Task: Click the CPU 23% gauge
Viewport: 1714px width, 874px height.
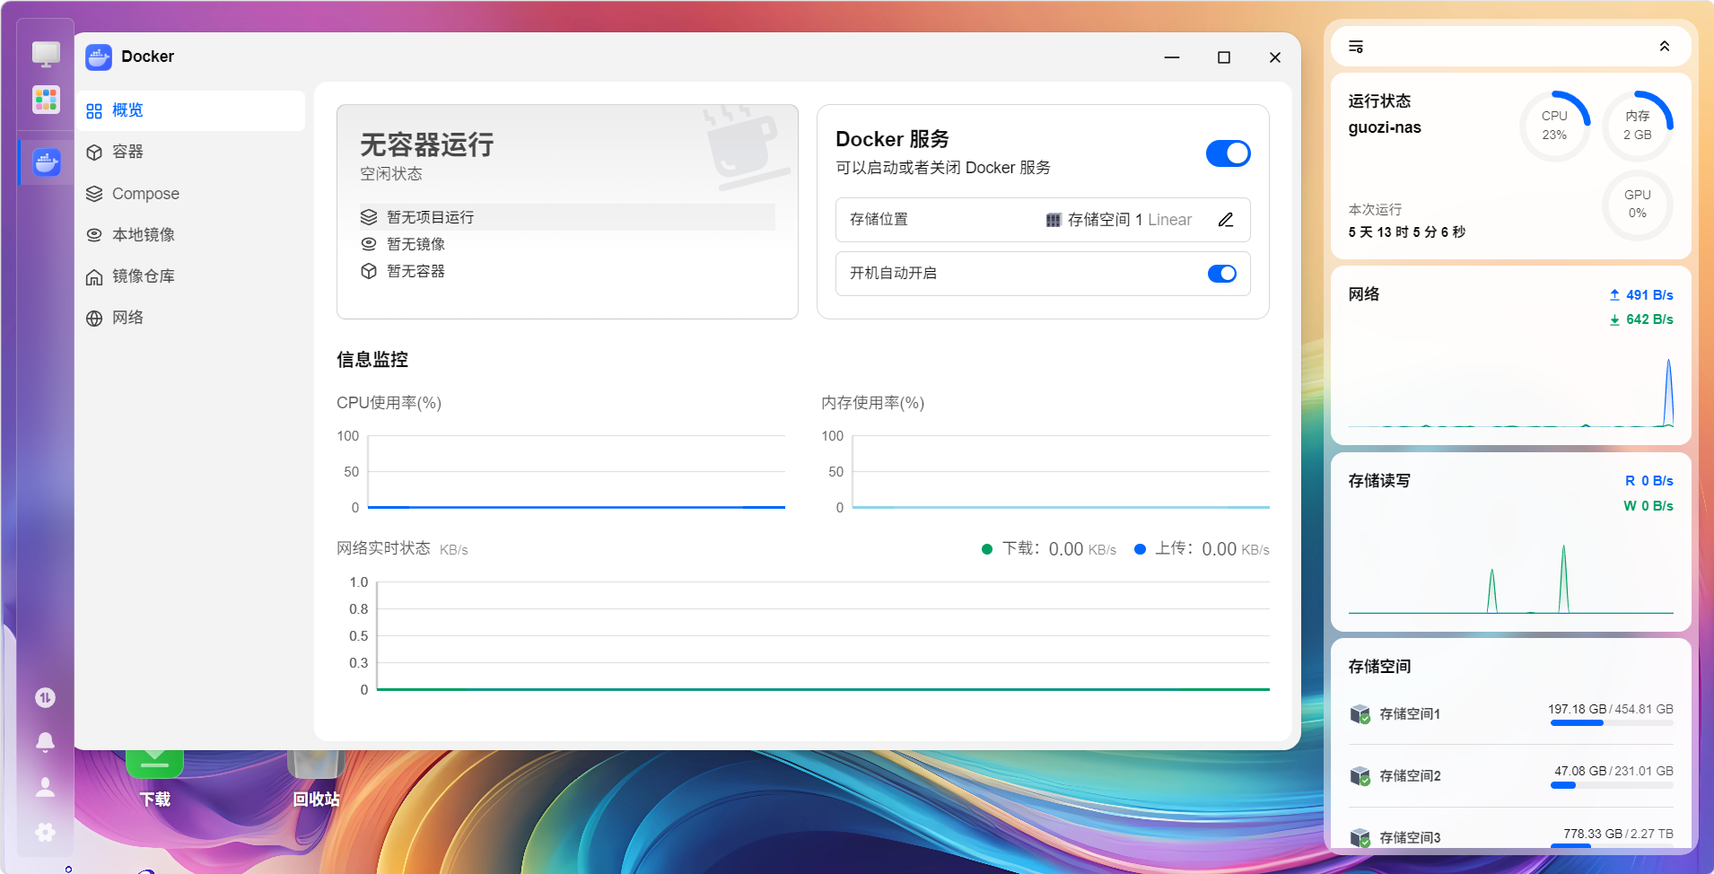Action: [1554, 126]
